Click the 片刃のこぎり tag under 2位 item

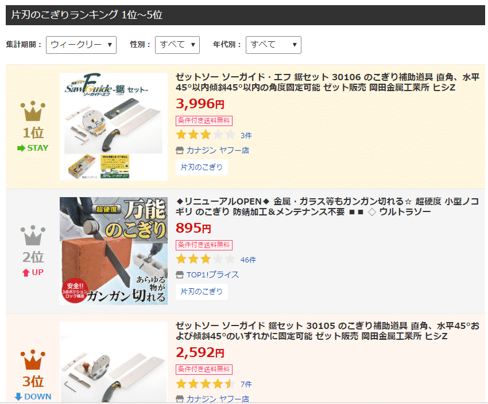coord(202,292)
